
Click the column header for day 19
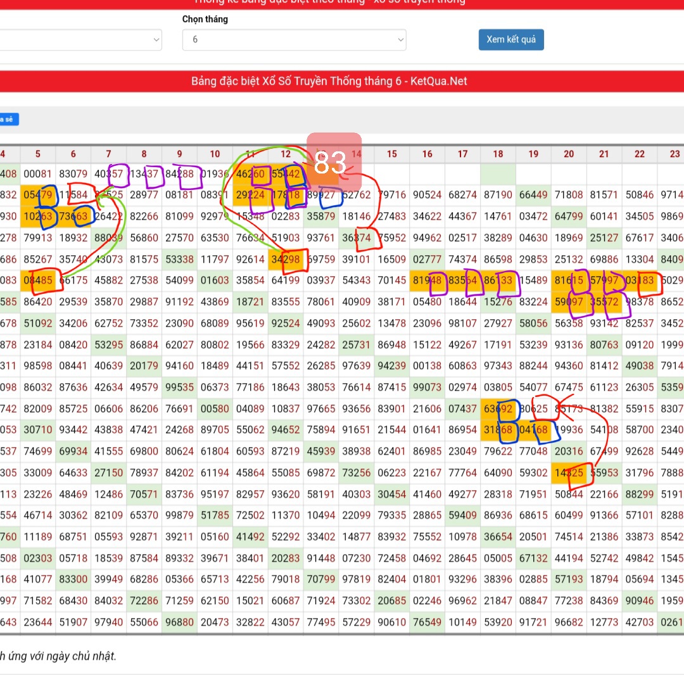(533, 154)
